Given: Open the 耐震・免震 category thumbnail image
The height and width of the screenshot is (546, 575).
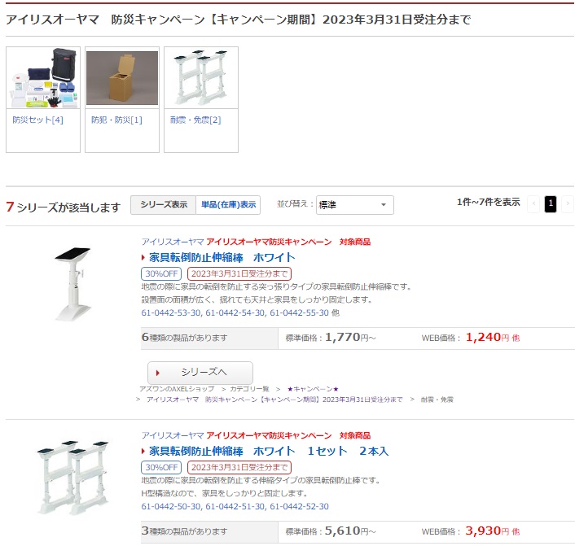Looking at the screenshot, I should [x=201, y=77].
